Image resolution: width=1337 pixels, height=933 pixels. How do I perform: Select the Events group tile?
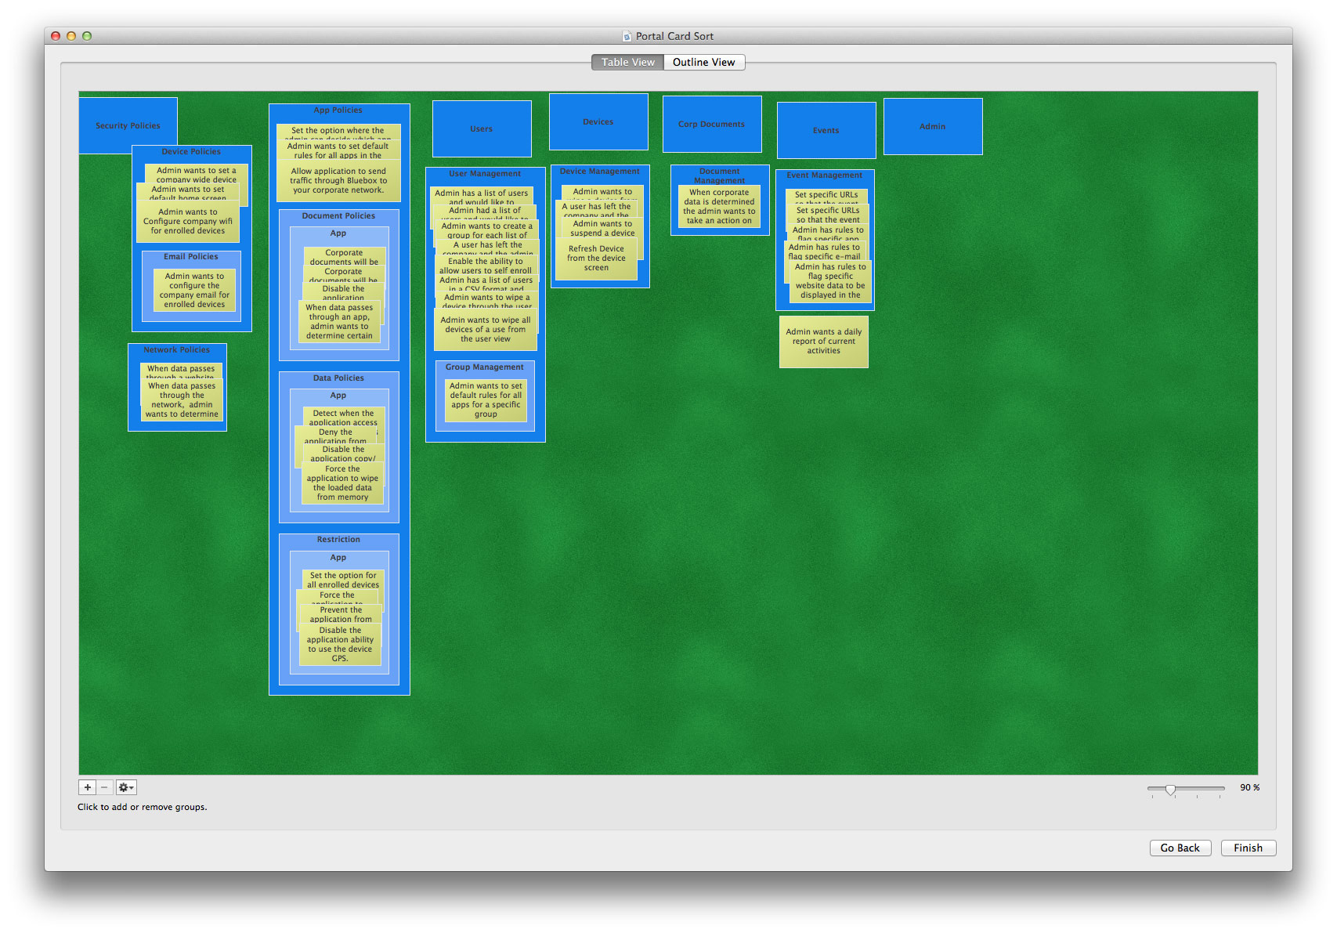pos(826,130)
